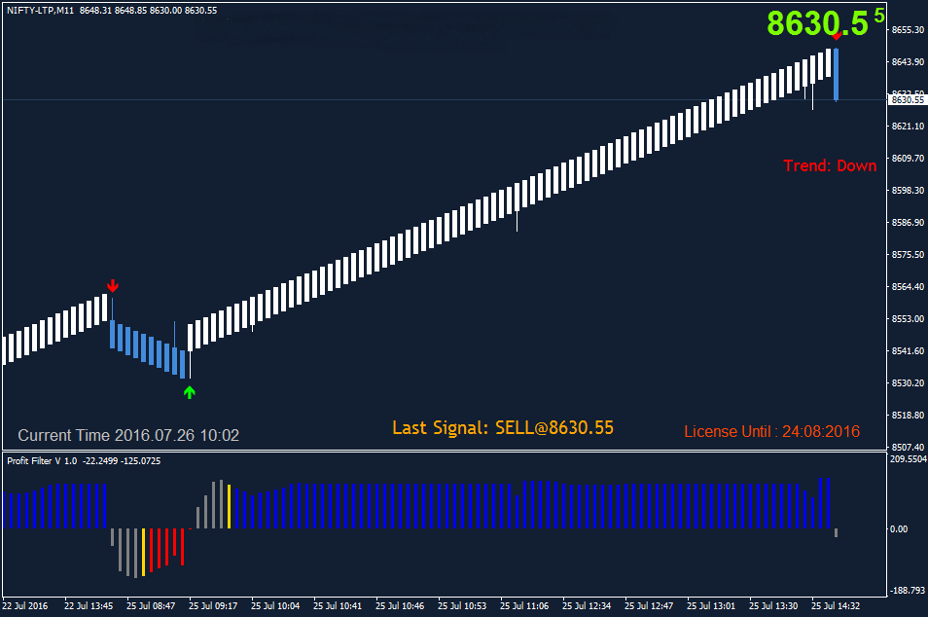Click the 8586.90 price axis label
The height and width of the screenshot is (617, 928).
tap(908, 223)
